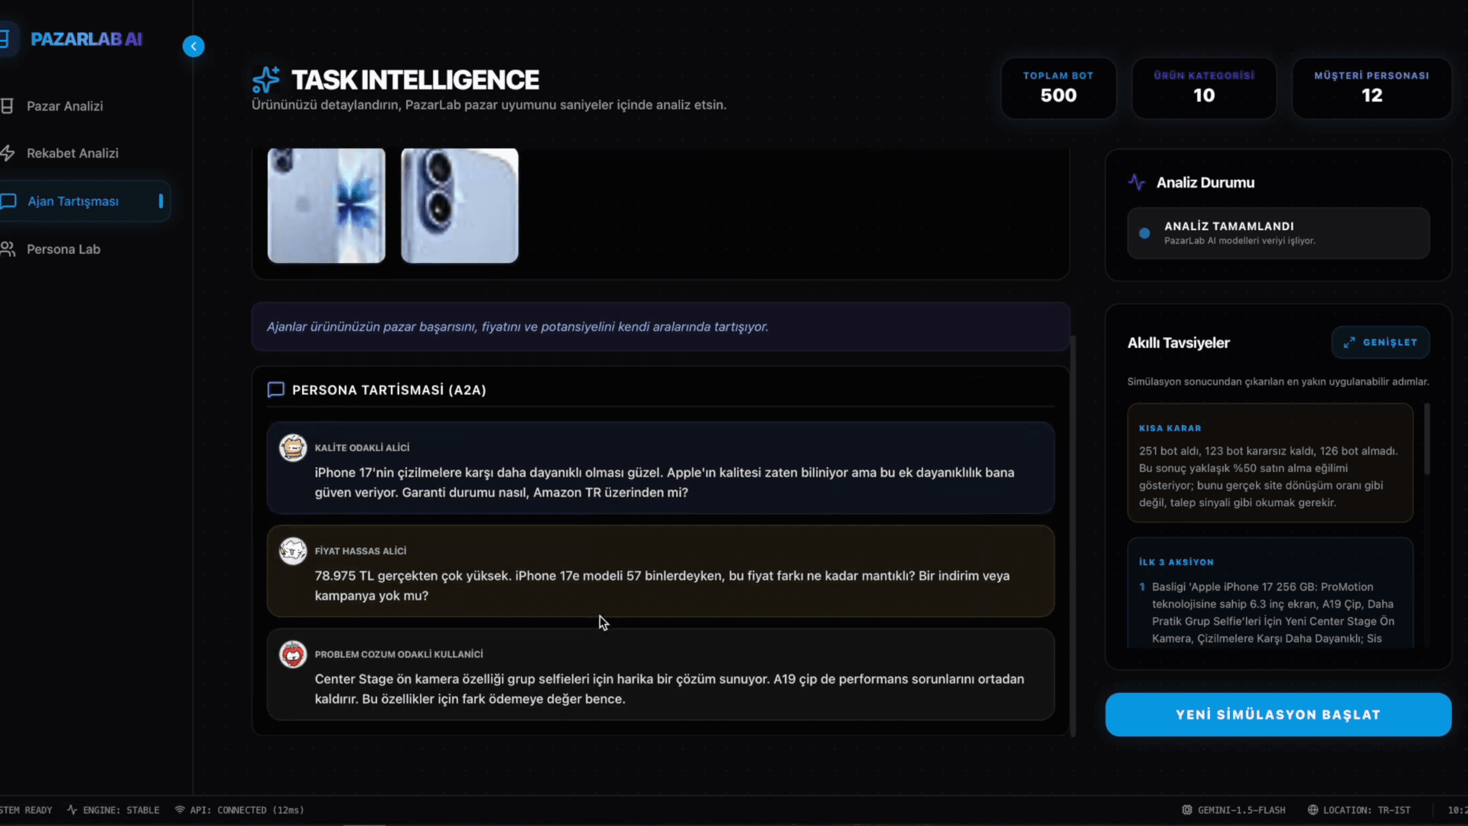This screenshot has width=1468, height=826.
Task: Click the persona discussion panel scrollbar
Action: coord(1072,536)
